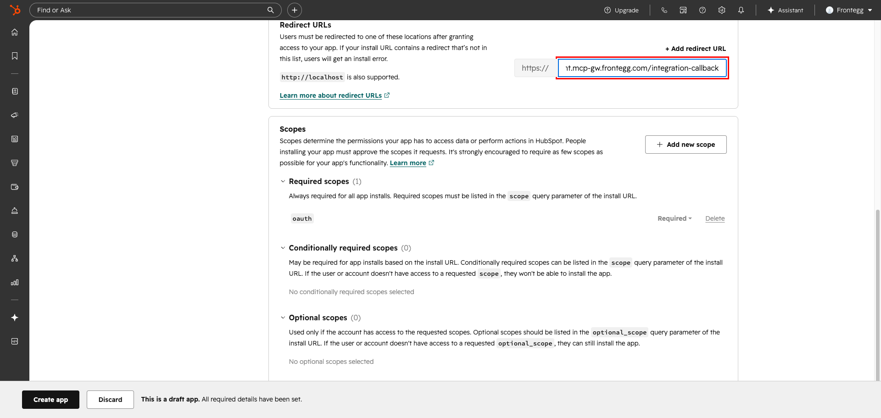Viewport: 881px width, 418px height.
Task: Collapse the Optional scopes section
Action: point(283,318)
